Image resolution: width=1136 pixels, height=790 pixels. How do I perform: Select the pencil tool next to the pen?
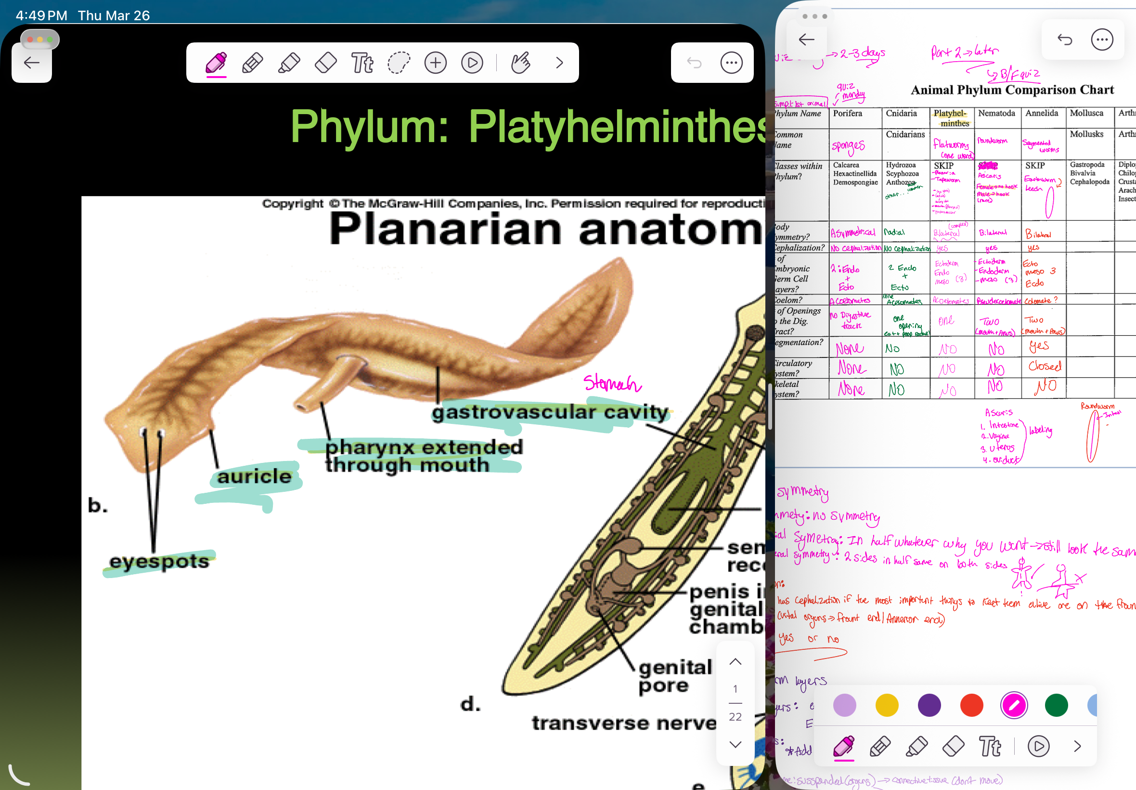[252, 63]
